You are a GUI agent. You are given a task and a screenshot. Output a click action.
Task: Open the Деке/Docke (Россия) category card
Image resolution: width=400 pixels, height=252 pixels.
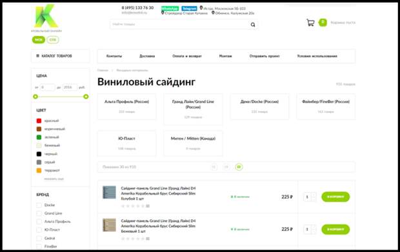[259, 106]
